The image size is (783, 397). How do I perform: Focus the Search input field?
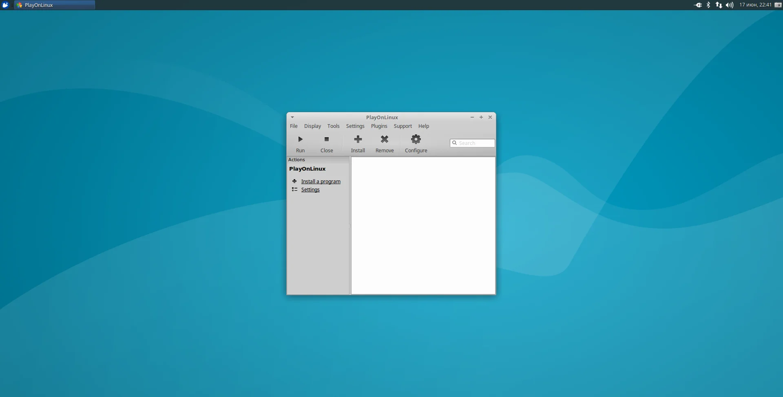pos(472,143)
